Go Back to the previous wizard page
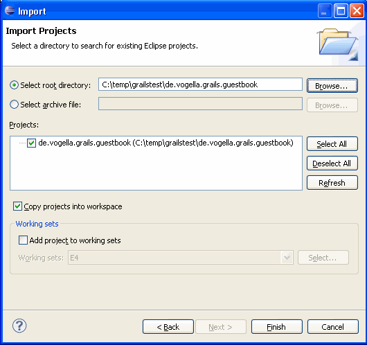This screenshot has height=345, width=367. point(168,327)
